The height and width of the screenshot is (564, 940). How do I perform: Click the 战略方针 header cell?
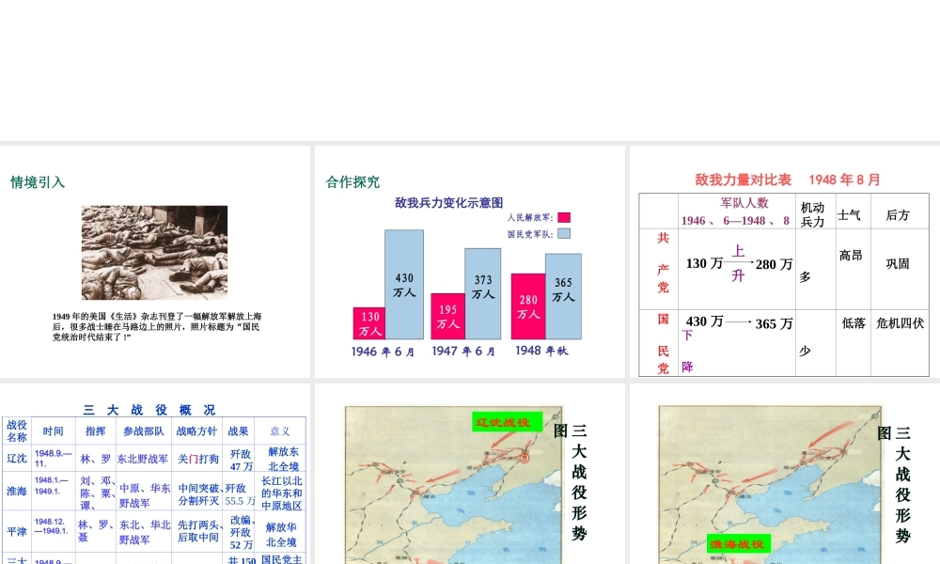[196, 431]
